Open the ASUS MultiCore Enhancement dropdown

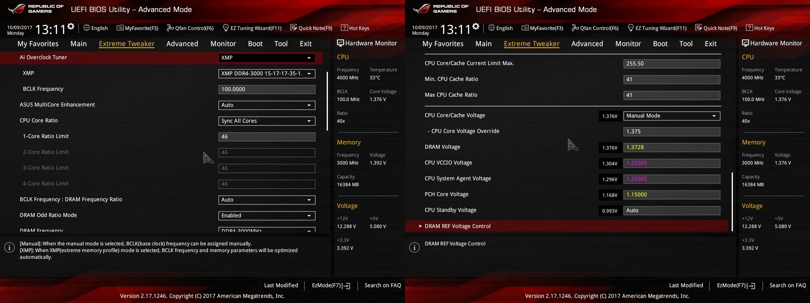click(x=267, y=105)
